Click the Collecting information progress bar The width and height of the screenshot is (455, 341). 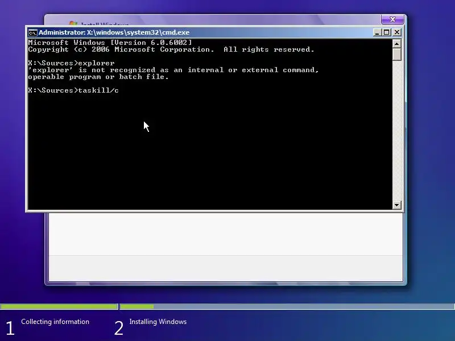59,306
